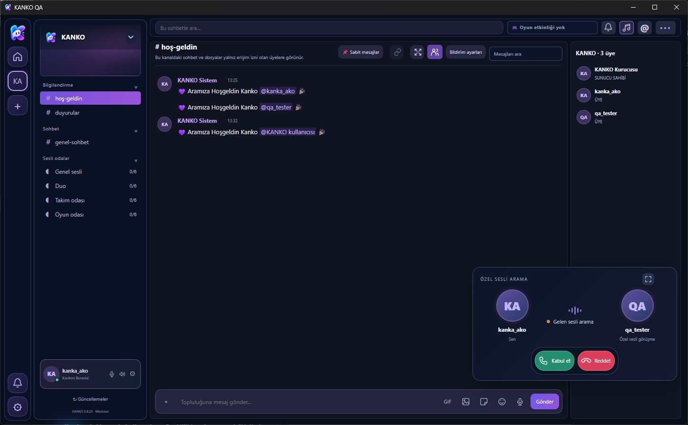Accept the call with Kabul et

coord(554,361)
